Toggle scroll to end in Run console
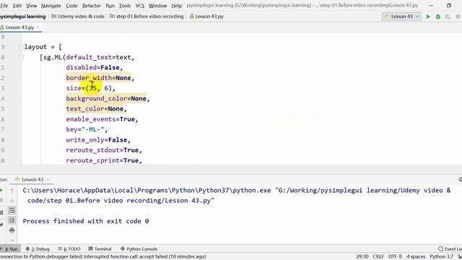 12,220
